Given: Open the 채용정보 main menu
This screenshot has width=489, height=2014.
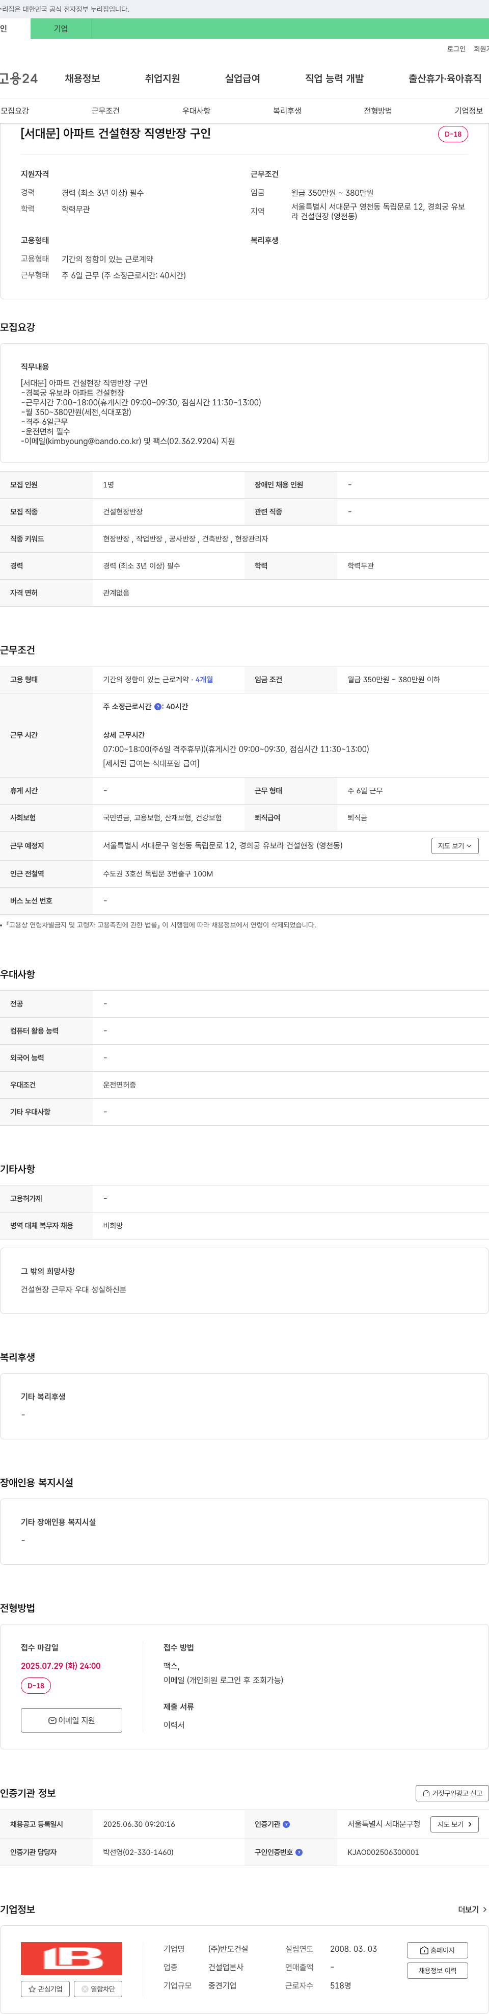Looking at the screenshot, I should click(x=82, y=78).
